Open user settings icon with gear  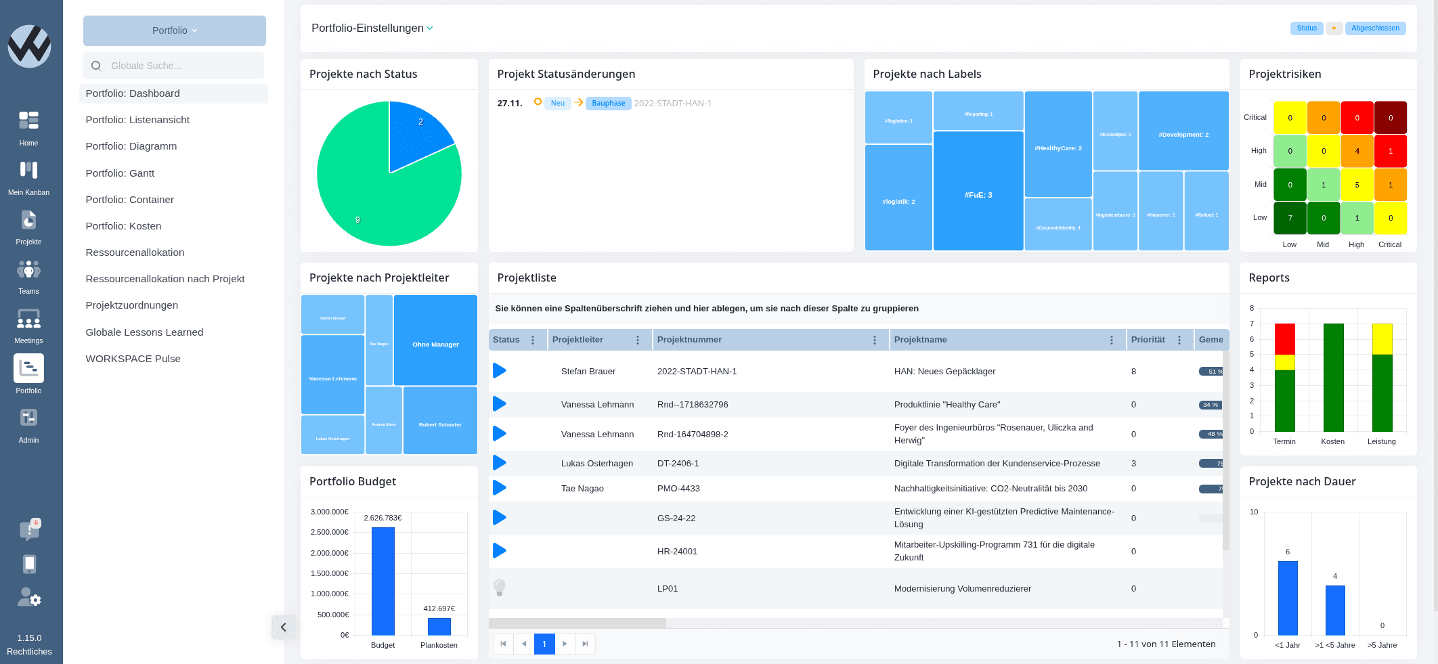coord(29,597)
